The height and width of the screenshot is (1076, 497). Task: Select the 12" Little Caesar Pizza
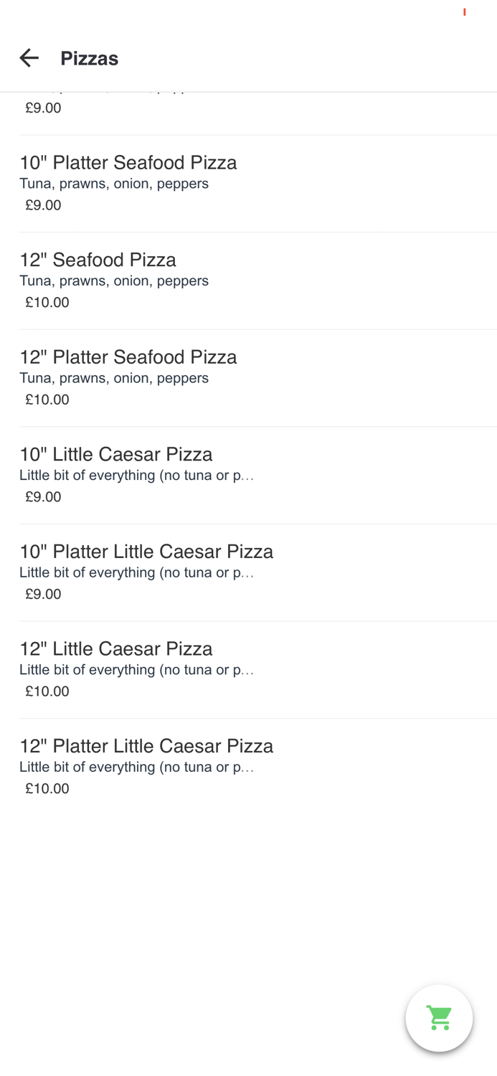(x=115, y=648)
